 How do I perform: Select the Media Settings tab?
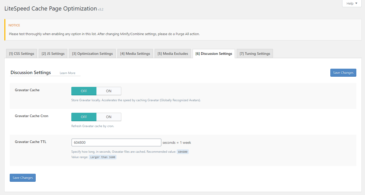135,54
